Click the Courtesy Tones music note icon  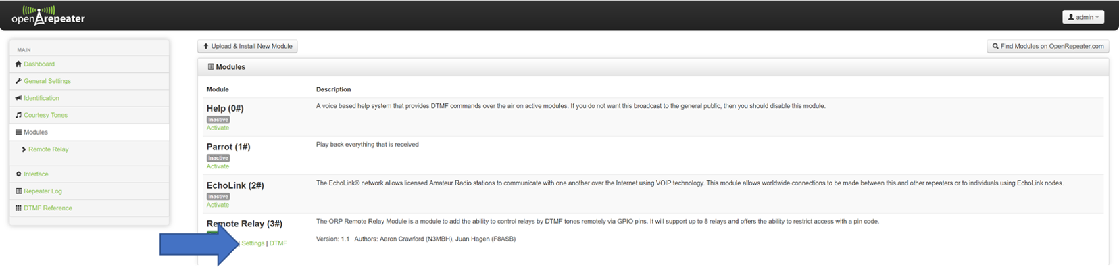tap(18, 115)
